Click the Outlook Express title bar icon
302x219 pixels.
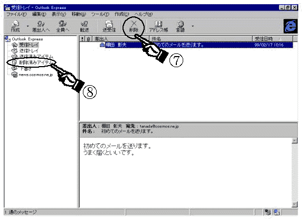pos(7,7)
